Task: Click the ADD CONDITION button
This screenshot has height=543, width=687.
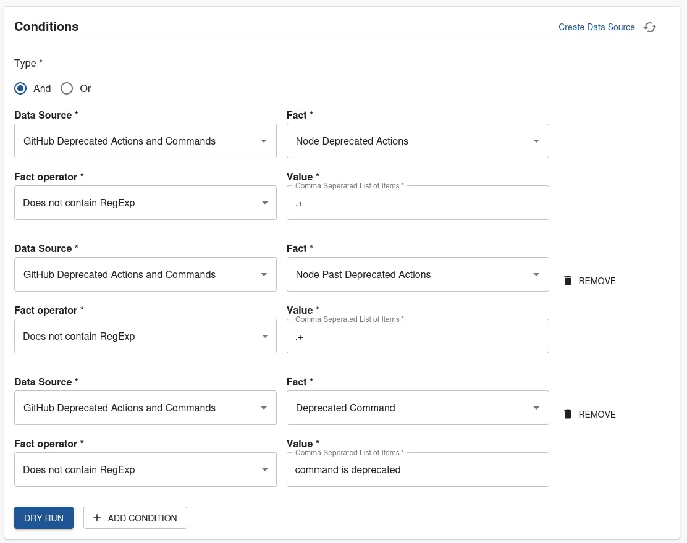Action: click(x=135, y=518)
